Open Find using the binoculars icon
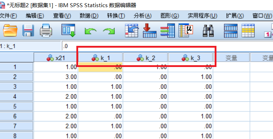Screen dimensions: 273x139 coord(208,31)
